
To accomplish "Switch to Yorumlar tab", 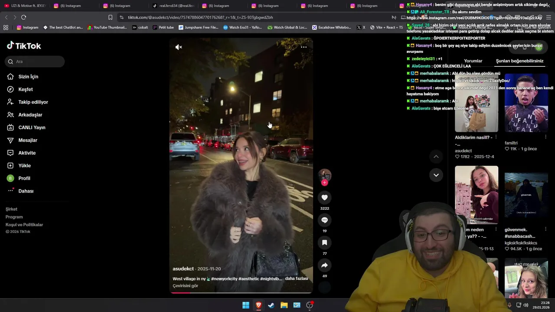I will 473,61.
